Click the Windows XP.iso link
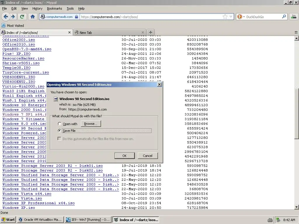 [19, 208]
